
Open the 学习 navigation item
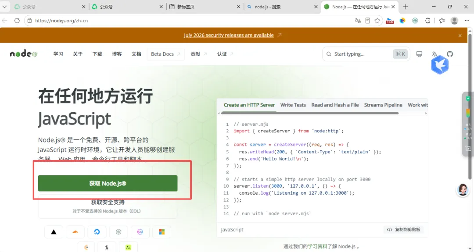[x=58, y=54]
